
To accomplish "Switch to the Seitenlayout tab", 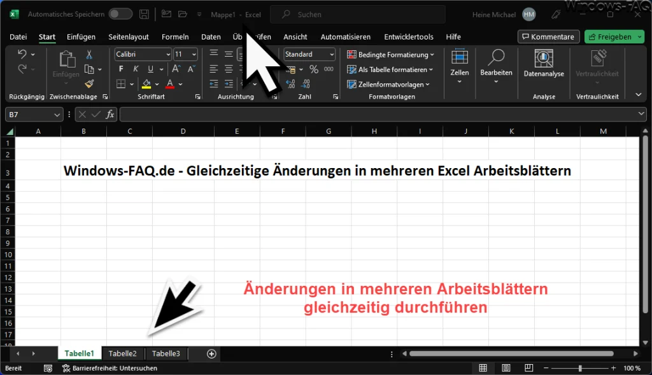I will pyautogui.click(x=129, y=37).
